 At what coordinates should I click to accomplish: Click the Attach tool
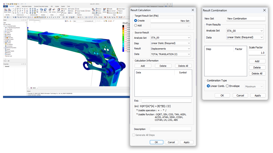[88, 11]
